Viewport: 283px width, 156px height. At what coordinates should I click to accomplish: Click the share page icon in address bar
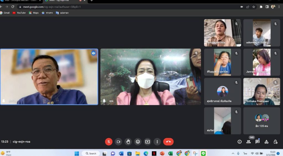click(248, 7)
